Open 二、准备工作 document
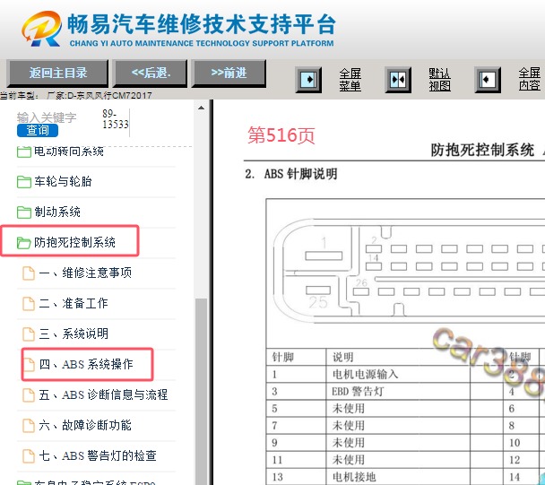Viewport: 545px width, 485px height. (74, 303)
